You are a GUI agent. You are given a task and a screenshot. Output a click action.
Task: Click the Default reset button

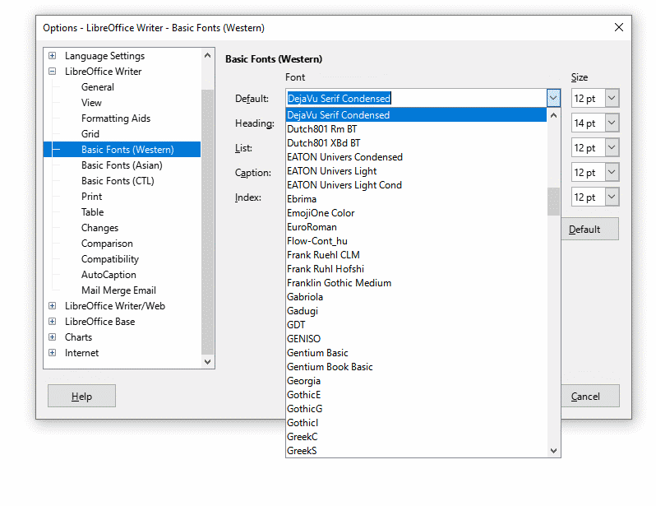590,229
